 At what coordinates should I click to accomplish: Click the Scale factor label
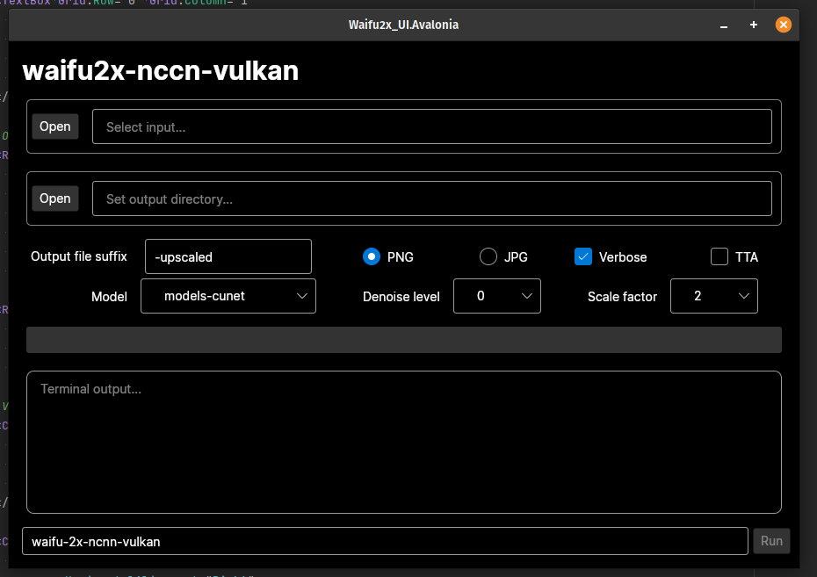point(622,297)
